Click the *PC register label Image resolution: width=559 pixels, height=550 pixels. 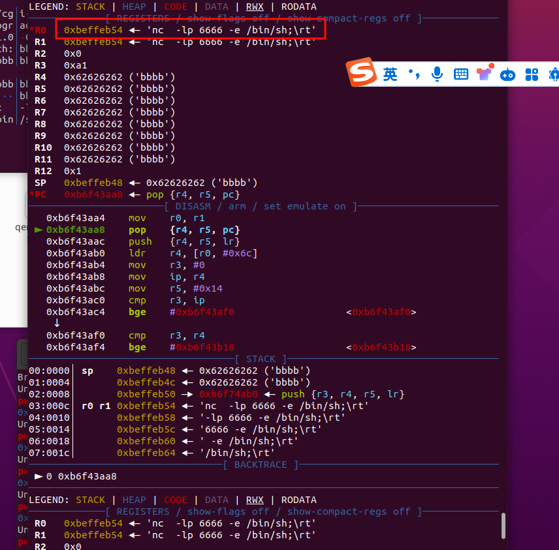coord(38,195)
